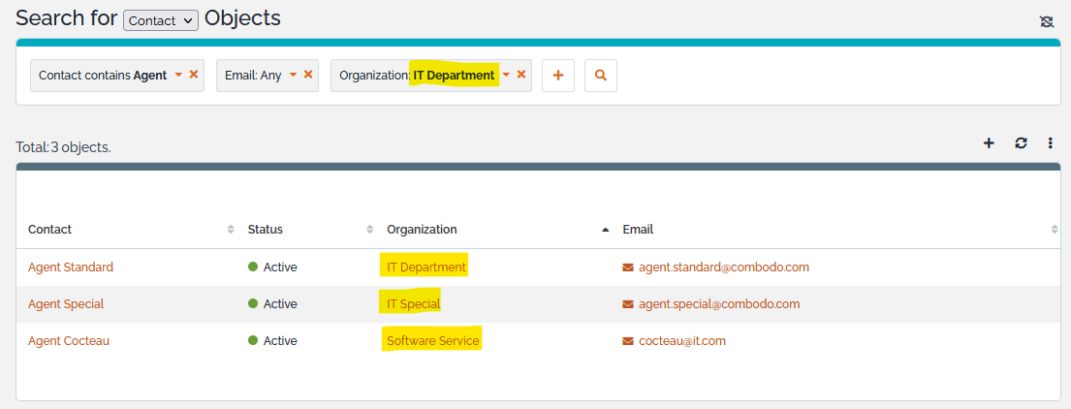Open the three-dot list actions menu
Image resolution: width=1071 pixels, height=409 pixels.
(1050, 143)
